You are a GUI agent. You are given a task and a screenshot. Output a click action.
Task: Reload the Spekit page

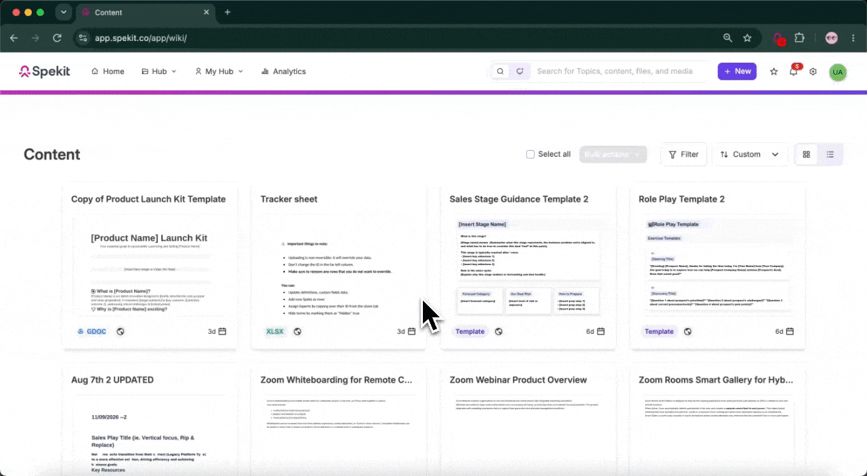57,38
